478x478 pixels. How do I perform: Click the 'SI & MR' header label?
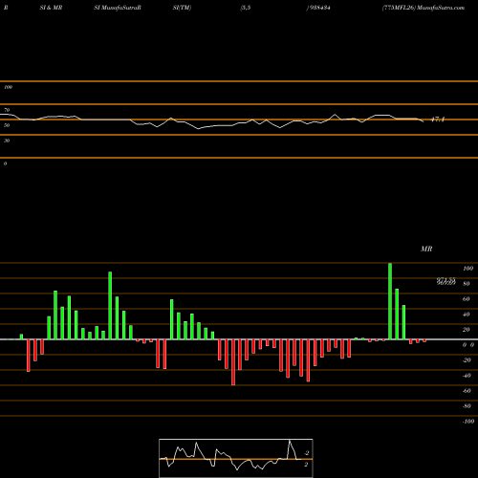pos(51,8)
